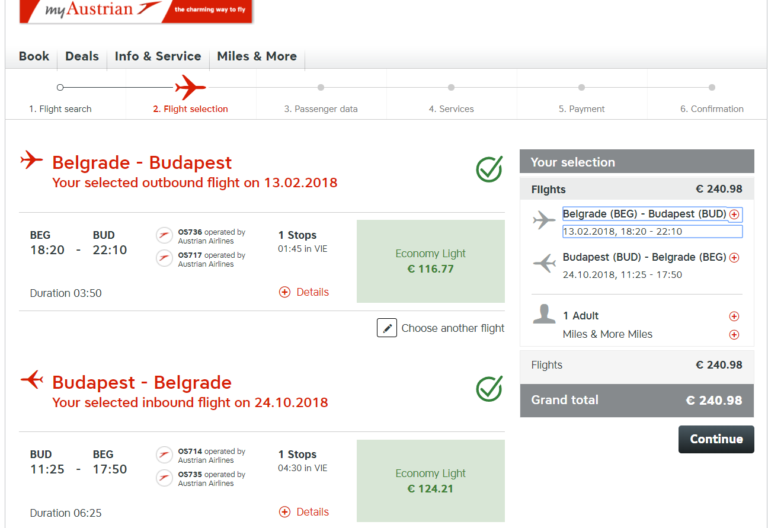The width and height of the screenshot is (768, 528).
Task: Go back to step 1. Flight search
Action: click(x=60, y=109)
